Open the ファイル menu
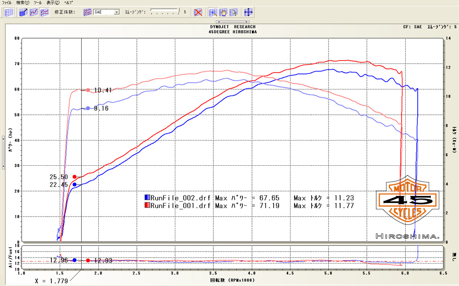This screenshot has height=286, width=459. (x=7, y=3)
